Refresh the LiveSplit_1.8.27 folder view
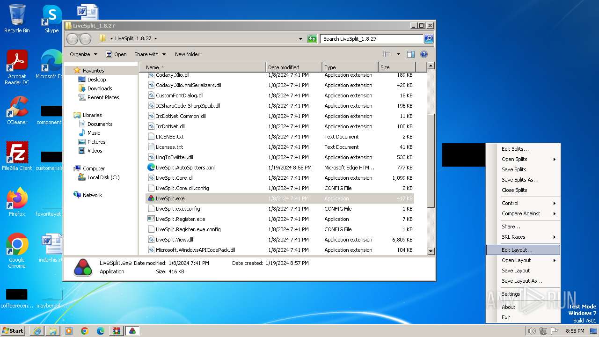 (x=312, y=39)
